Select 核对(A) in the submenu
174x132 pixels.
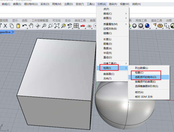tap(149, 92)
